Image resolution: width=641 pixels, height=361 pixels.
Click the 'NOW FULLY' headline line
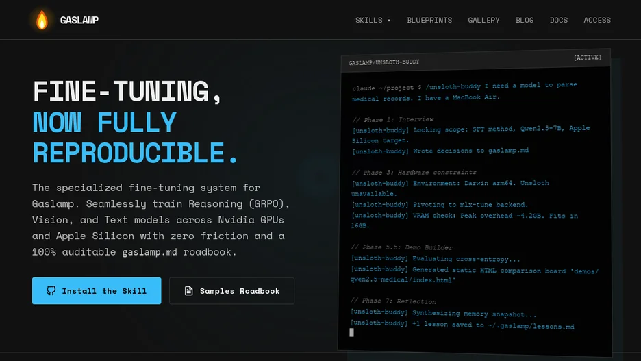tap(105, 122)
